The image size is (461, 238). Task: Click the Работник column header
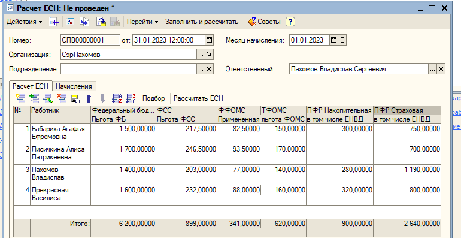coord(60,115)
